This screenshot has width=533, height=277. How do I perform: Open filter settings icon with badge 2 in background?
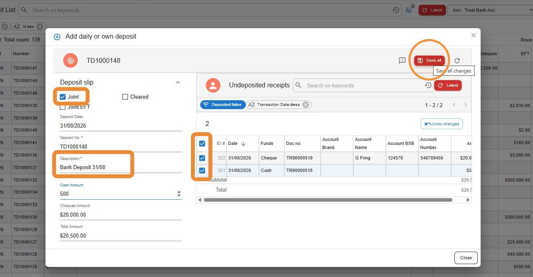409,10
